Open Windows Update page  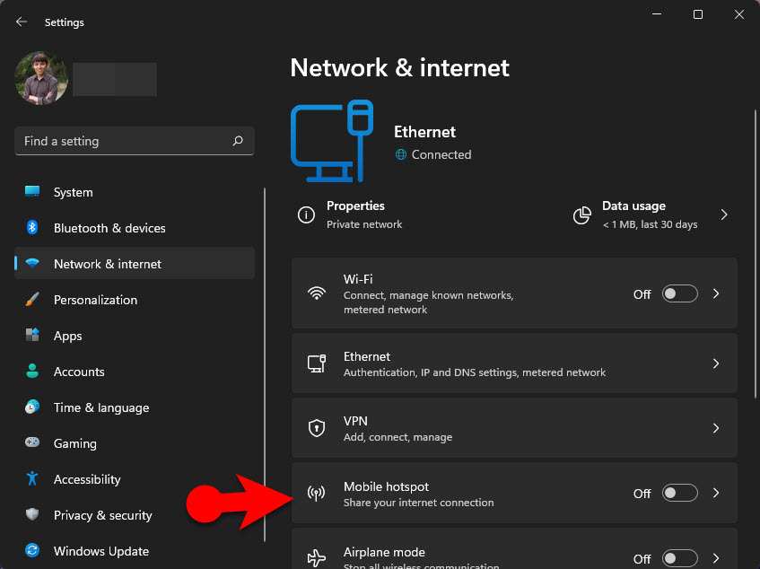[135, 551]
